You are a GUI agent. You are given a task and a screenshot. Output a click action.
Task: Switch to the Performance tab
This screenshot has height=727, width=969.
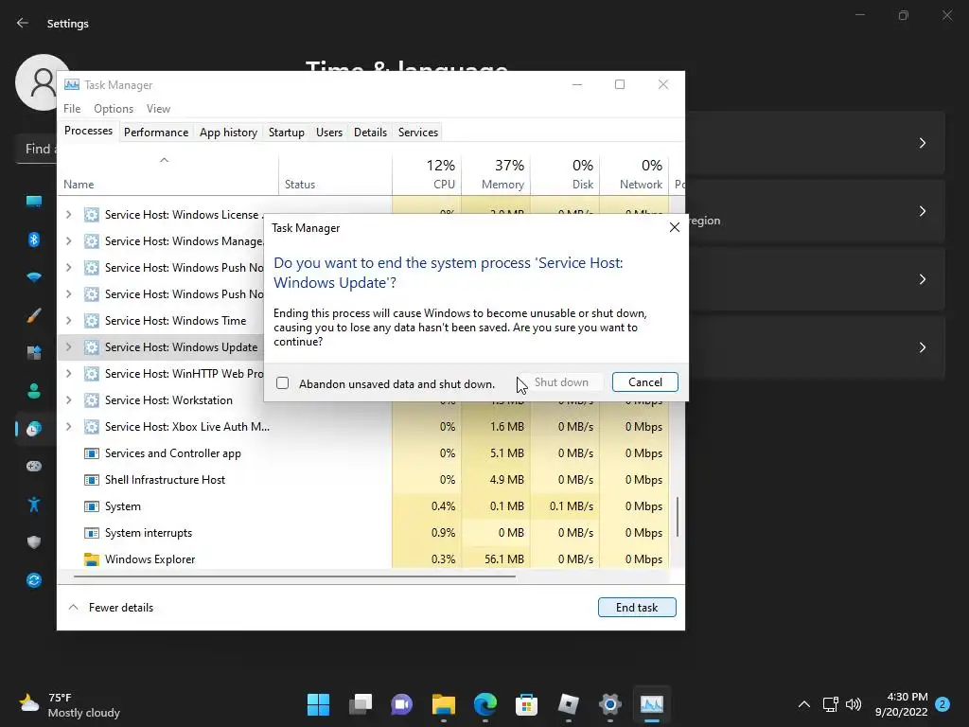(156, 133)
